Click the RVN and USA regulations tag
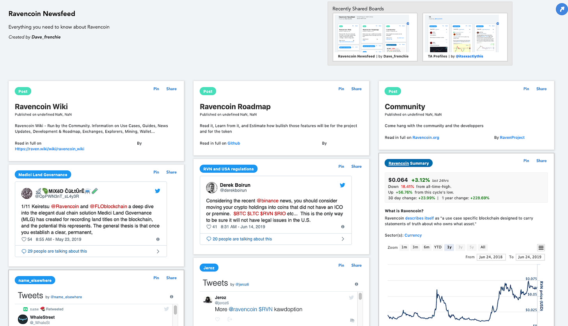Screen dimensions: 568x326 pos(229,169)
